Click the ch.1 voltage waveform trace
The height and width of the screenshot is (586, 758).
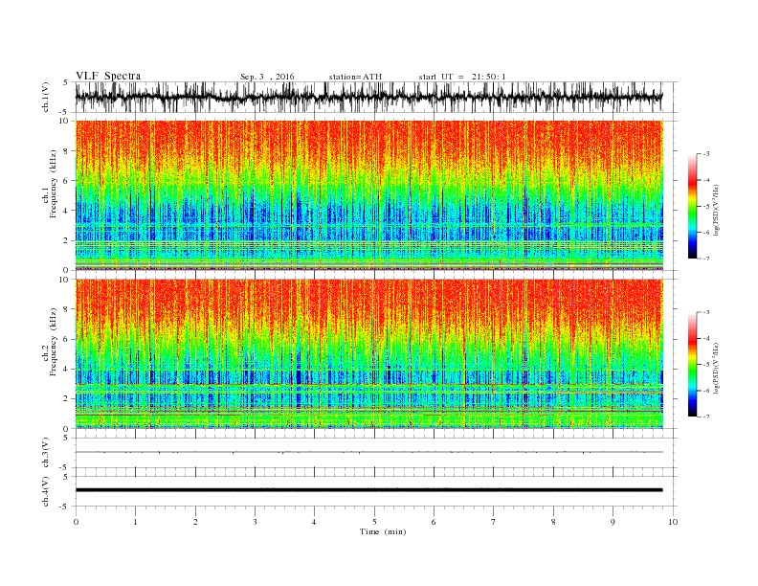coord(368,97)
